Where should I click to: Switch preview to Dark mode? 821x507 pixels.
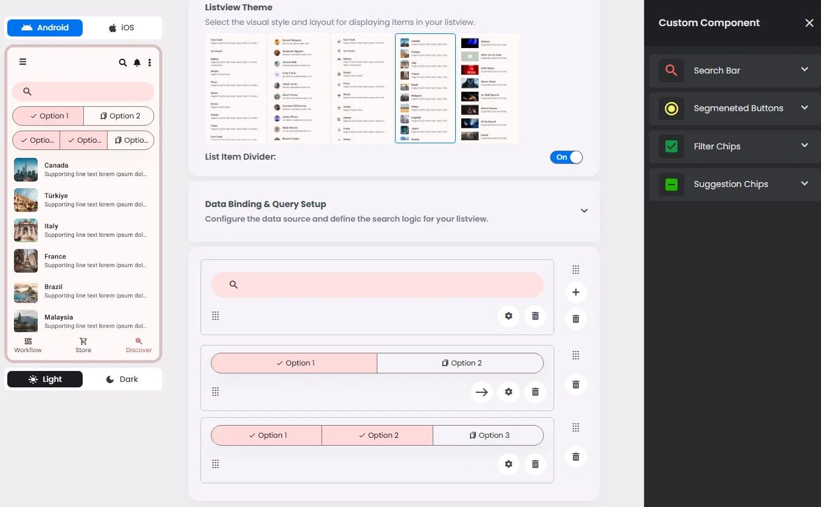122,379
